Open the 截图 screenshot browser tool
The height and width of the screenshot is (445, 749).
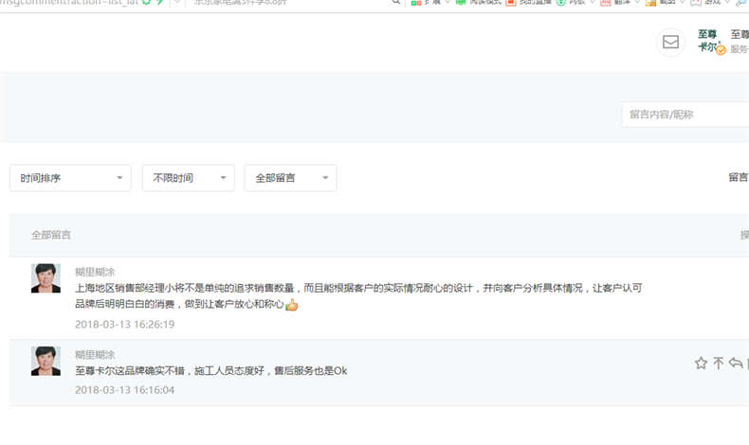(664, 3)
